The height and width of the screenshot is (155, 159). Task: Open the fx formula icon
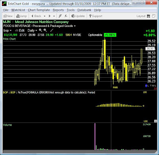point(66,16)
